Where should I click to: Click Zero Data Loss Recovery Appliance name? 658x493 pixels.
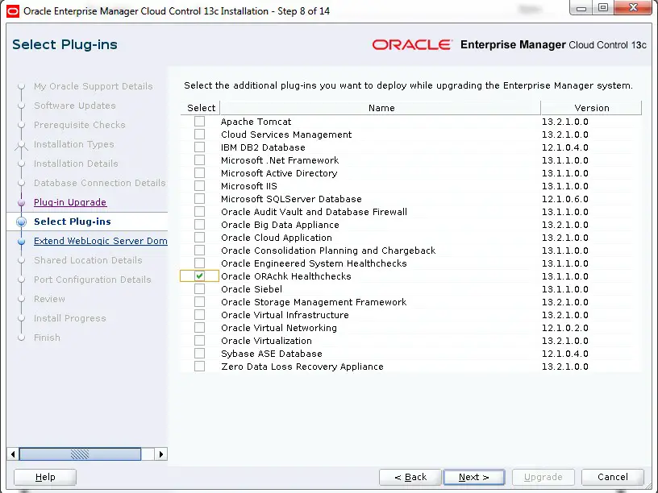click(x=302, y=367)
